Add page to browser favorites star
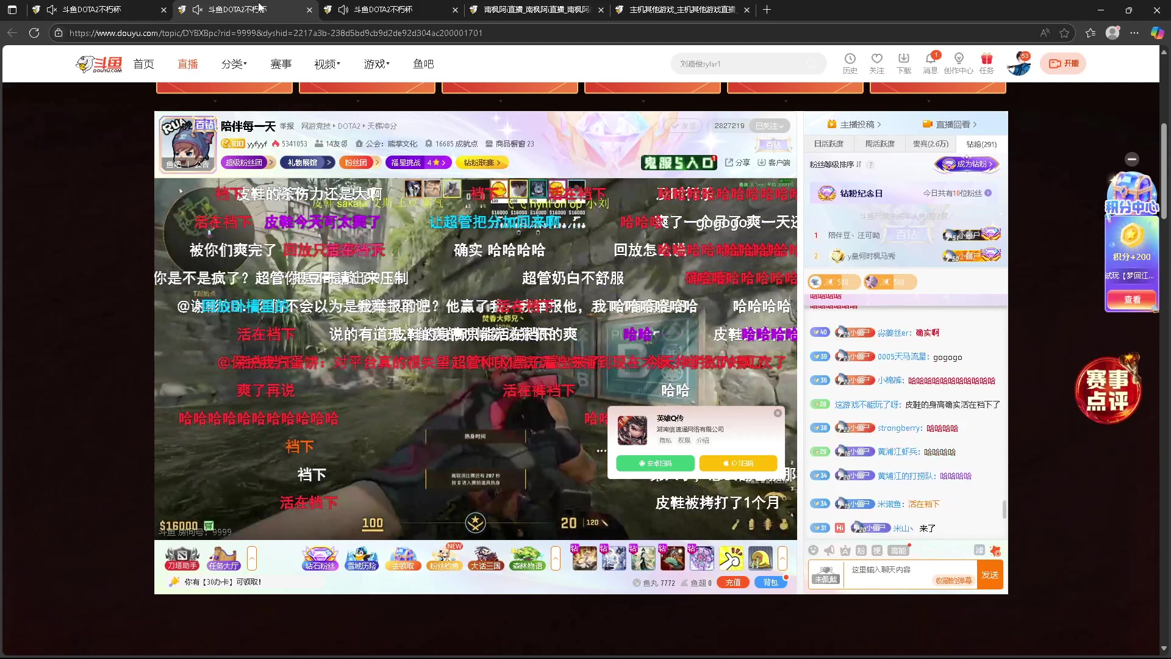The image size is (1171, 659). coord(1064,33)
